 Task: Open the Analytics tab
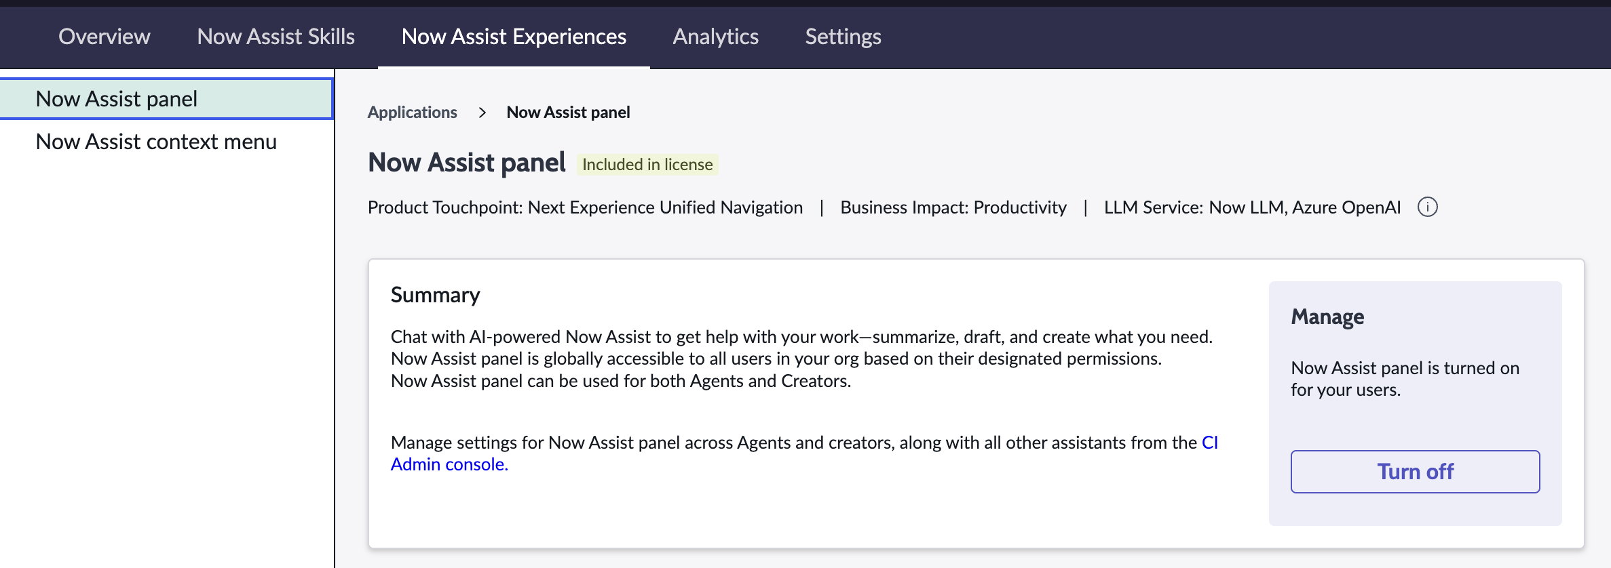[x=715, y=37]
